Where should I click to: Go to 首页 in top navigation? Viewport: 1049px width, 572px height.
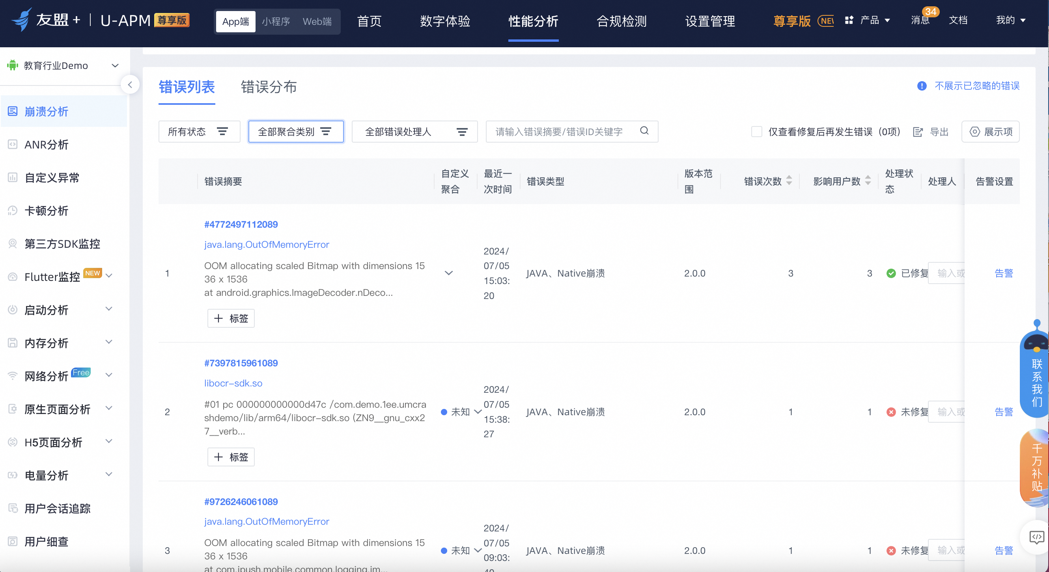[x=370, y=21]
